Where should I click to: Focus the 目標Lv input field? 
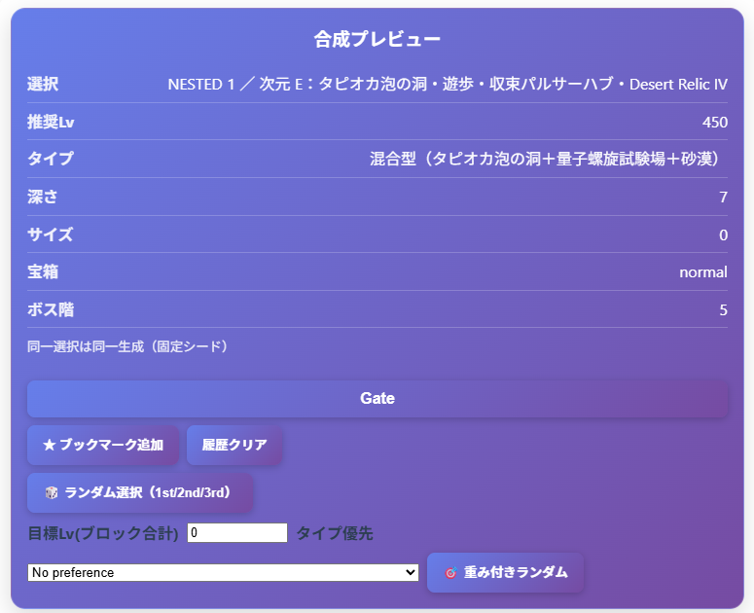point(237,533)
